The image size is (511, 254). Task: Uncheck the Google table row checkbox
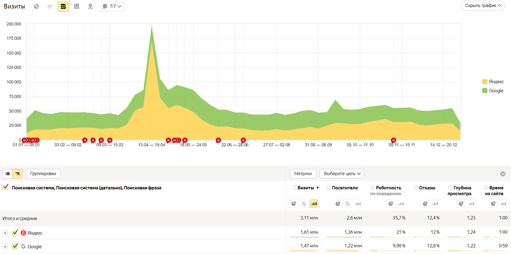click(15, 246)
